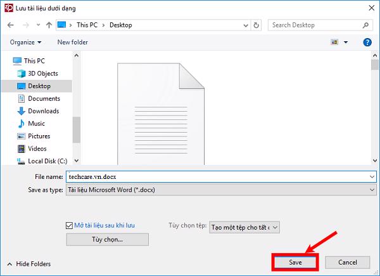
Task: Open the view options dropdown arrow
Action: pos(346,43)
